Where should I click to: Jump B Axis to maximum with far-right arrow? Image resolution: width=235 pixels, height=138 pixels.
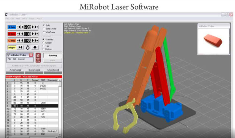(x=37, y=34)
